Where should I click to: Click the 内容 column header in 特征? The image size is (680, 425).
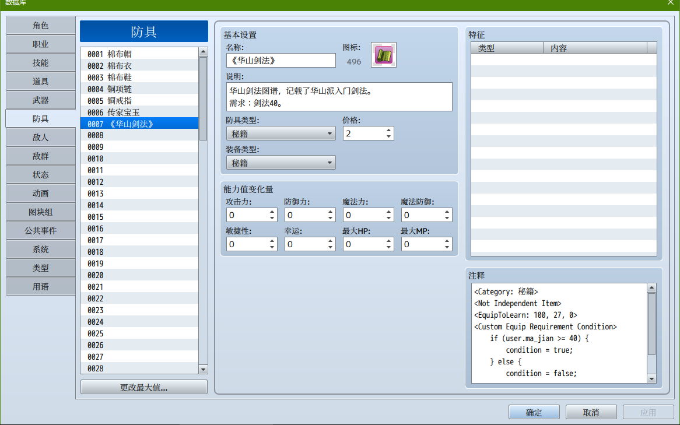pyautogui.click(x=595, y=48)
